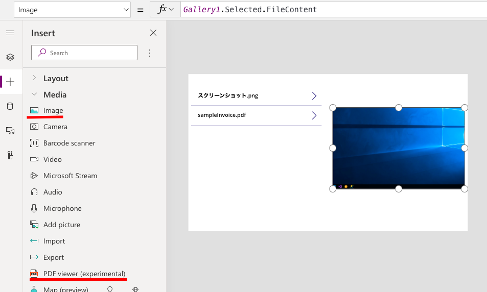Select the sampleInvoice.pdf gallery item
Screen dimensions: 487x292
[256, 115]
